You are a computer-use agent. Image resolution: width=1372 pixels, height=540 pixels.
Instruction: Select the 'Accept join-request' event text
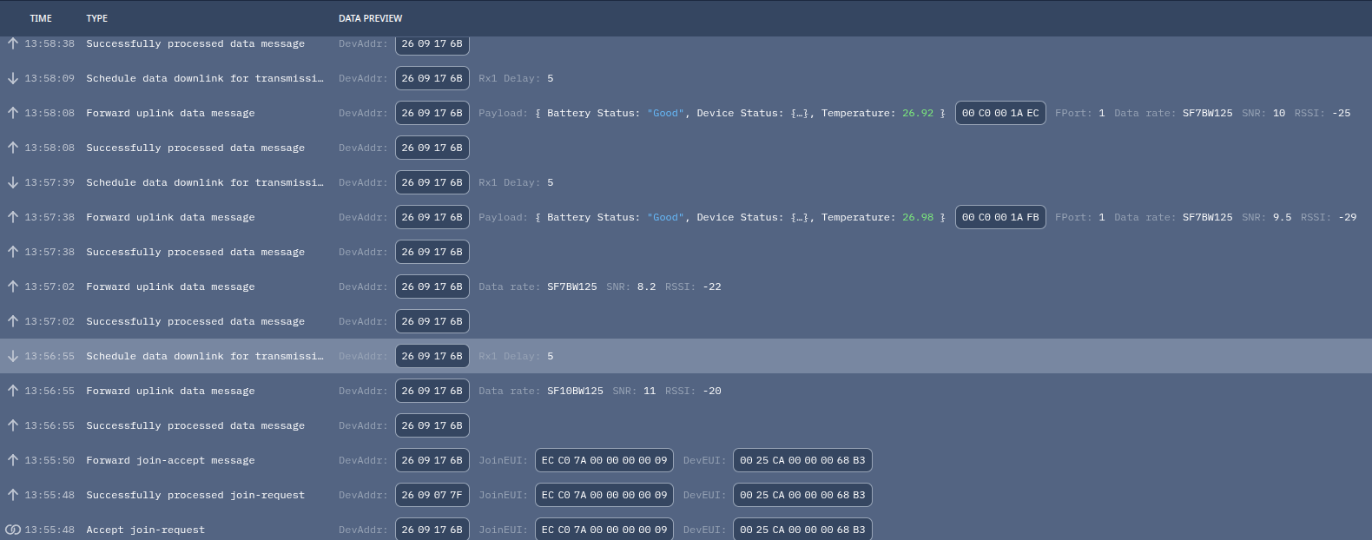[146, 530]
